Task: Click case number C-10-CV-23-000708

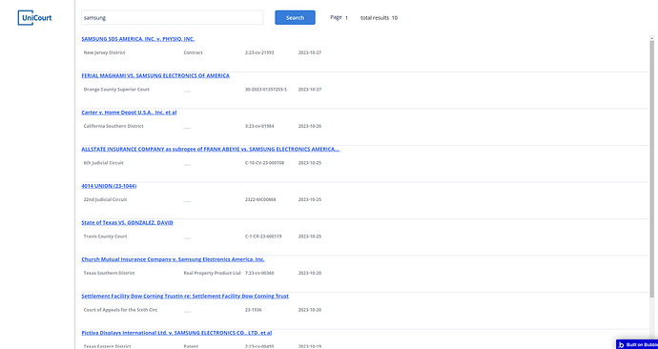Action: tap(264, 163)
